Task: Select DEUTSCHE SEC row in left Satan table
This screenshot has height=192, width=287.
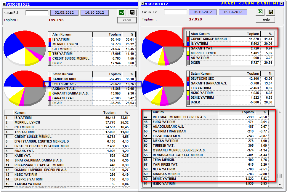Action: [x=92, y=84]
